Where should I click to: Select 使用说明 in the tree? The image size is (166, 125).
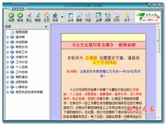22,32
